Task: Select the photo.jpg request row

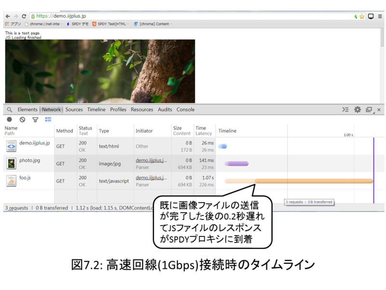Action: pyautogui.click(x=194, y=163)
